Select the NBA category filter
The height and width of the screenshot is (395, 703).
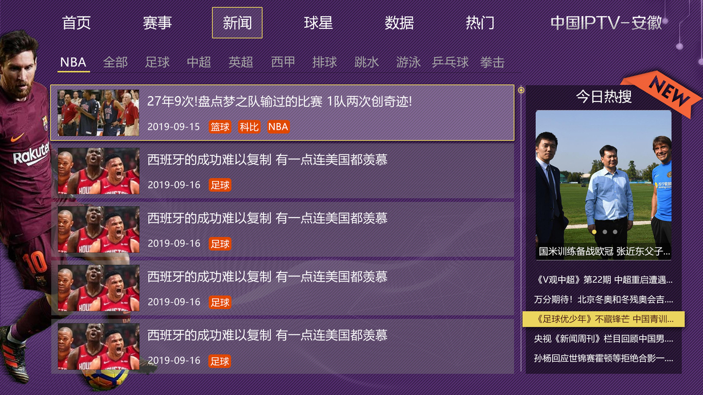73,62
